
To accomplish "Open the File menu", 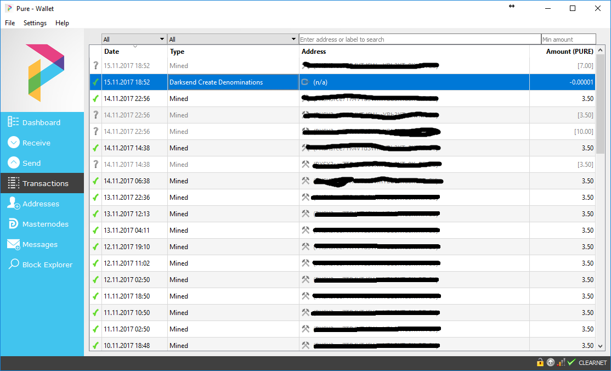I will pos(10,23).
